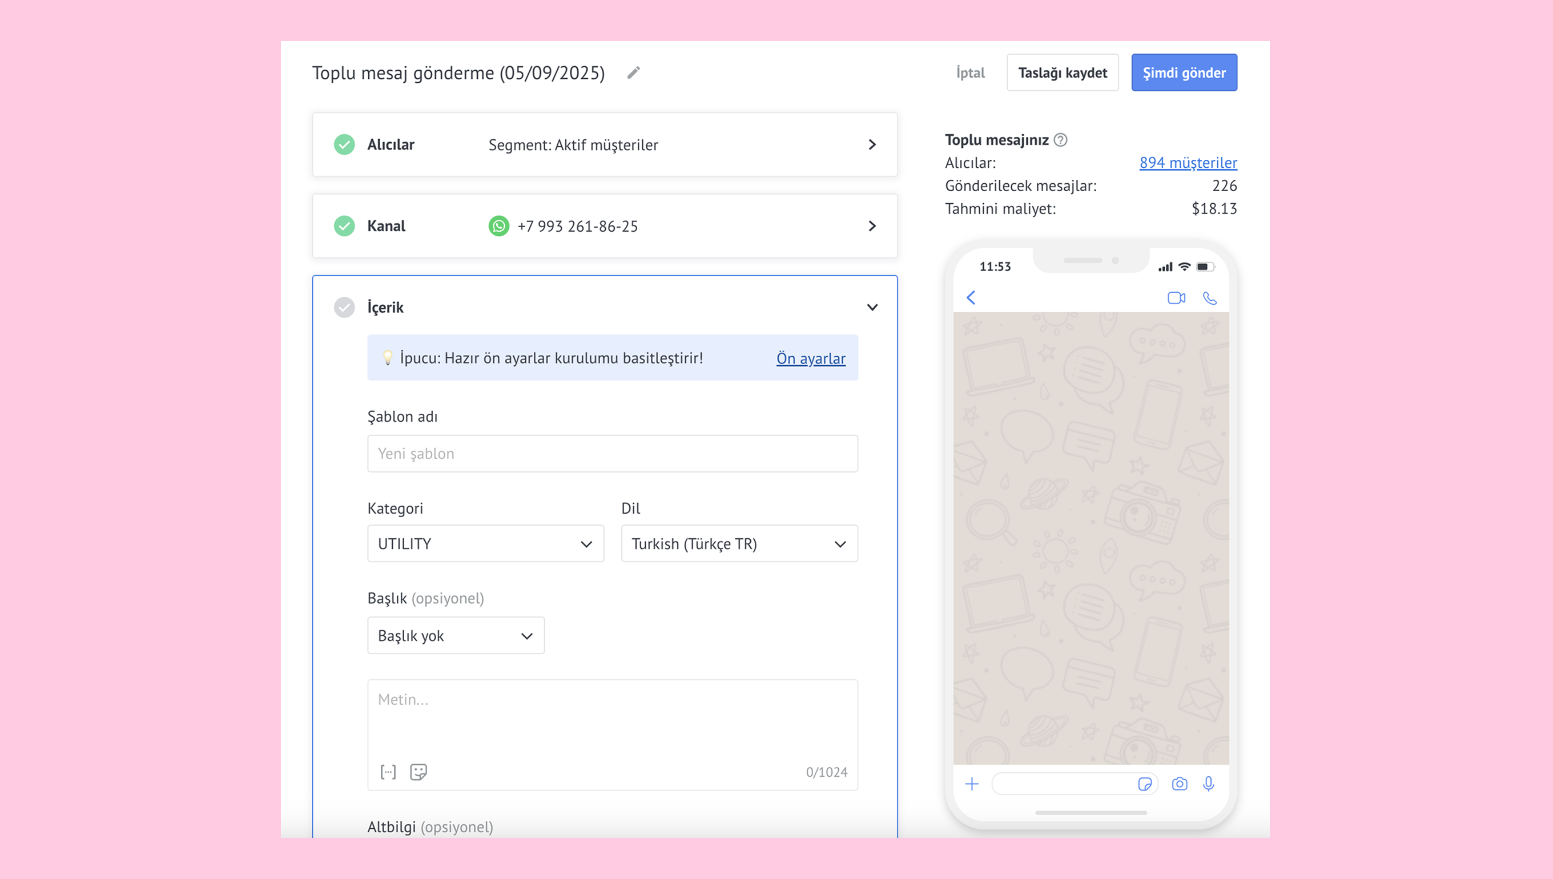Screen dimensions: 1553x879
Task: Expand the Alıcılar row arrow
Action: pyautogui.click(x=872, y=144)
